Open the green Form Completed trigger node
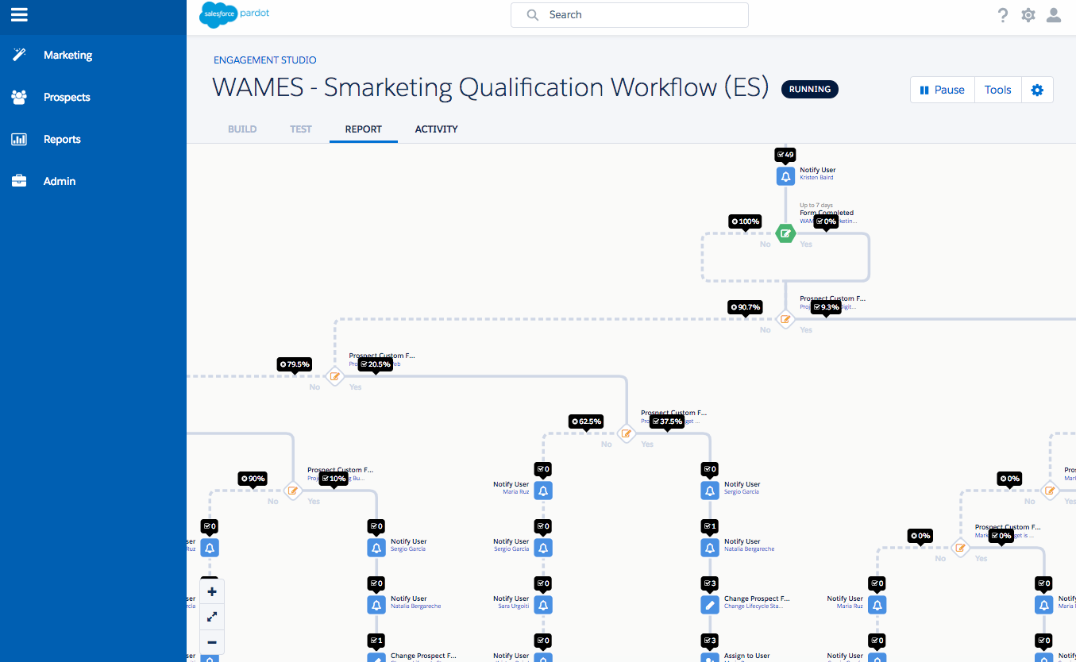This screenshot has height=662, width=1076. pyautogui.click(x=785, y=233)
